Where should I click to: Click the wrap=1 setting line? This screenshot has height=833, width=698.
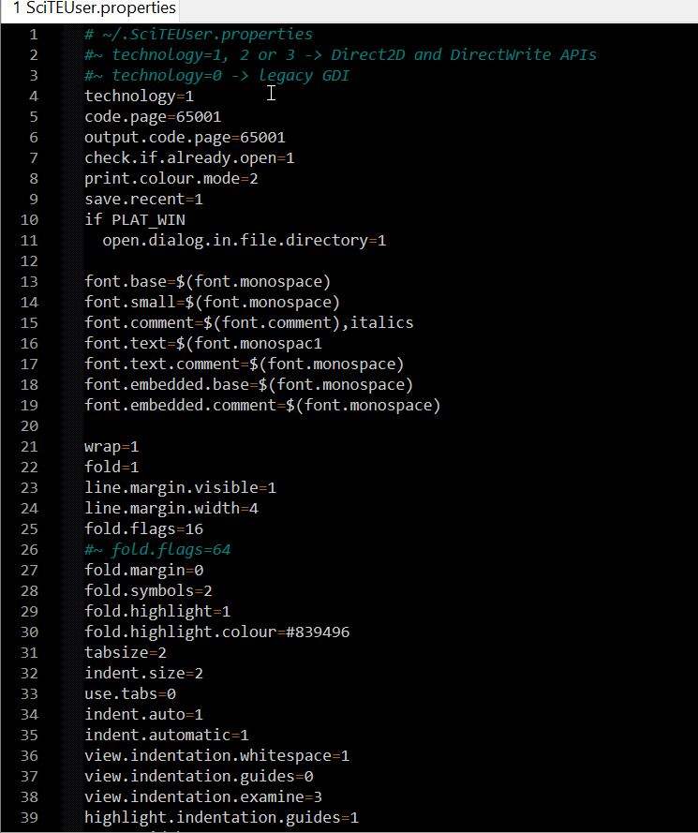pos(111,446)
